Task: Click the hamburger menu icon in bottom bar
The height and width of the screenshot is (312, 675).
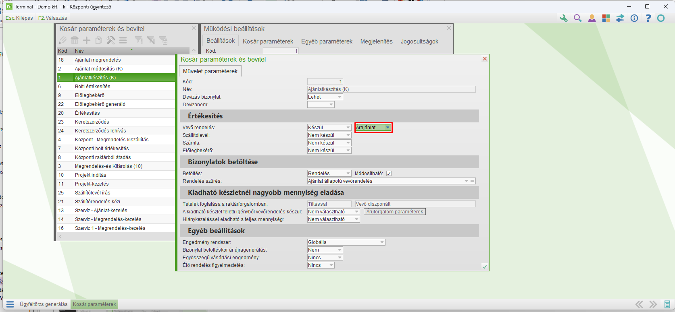Action: click(x=10, y=304)
